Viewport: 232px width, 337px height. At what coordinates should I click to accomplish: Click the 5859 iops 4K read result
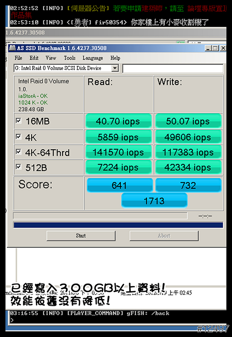click(118, 137)
